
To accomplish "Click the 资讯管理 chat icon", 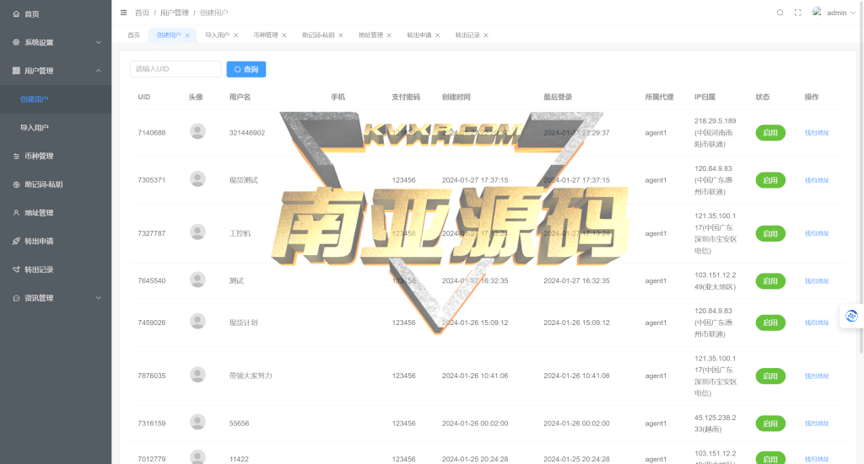I will click(x=16, y=298).
